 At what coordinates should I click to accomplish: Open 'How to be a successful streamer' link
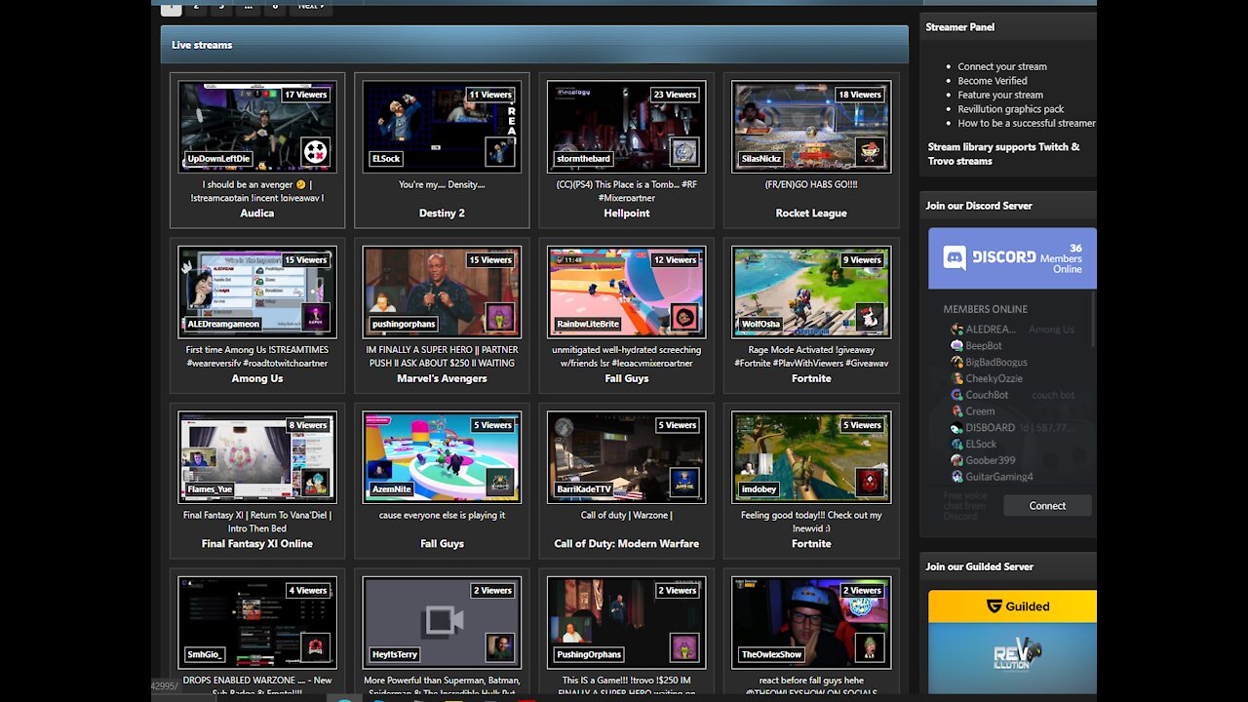coord(1027,123)
